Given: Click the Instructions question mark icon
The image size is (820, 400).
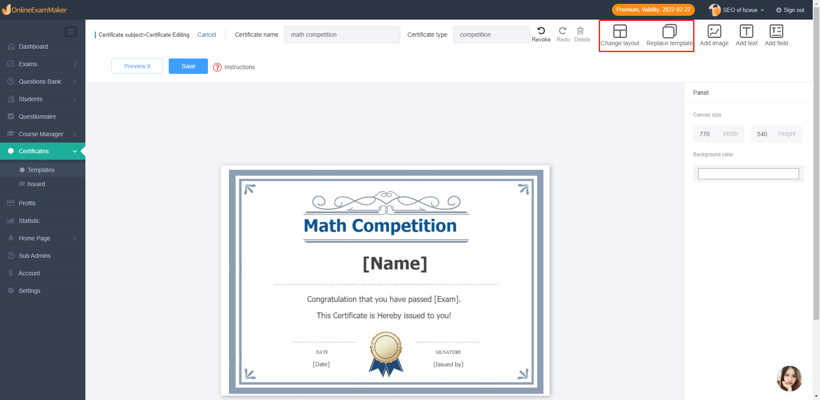Looking at the screenshot, I should (217, 67).
